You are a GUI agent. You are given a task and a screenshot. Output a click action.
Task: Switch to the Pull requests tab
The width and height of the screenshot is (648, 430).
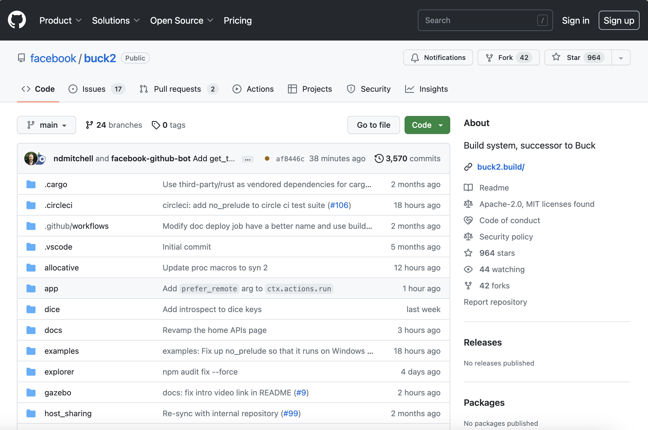pyautogui.click(x=179, y=89)
